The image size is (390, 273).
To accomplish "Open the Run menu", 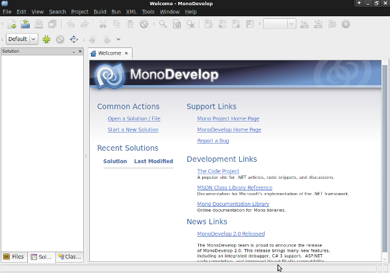I will tap(116, 12).
